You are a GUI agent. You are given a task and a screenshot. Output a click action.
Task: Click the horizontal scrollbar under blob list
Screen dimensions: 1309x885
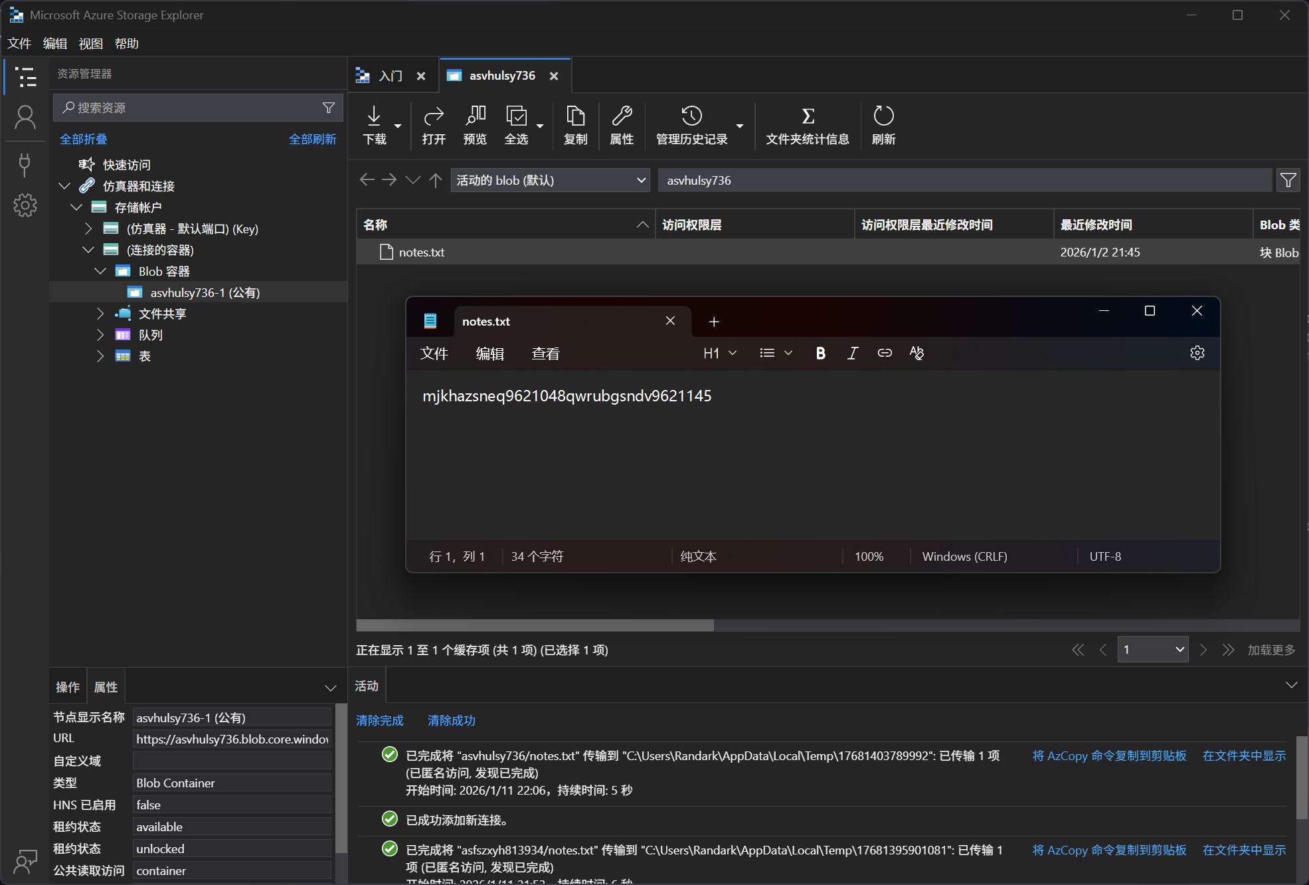point(535,625)
